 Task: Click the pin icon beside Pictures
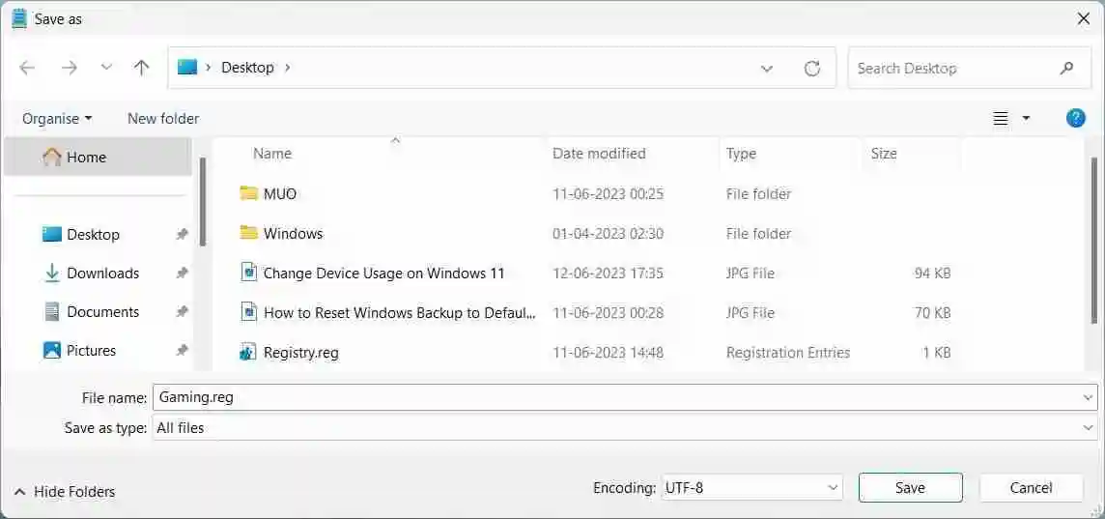pos(182,351)
